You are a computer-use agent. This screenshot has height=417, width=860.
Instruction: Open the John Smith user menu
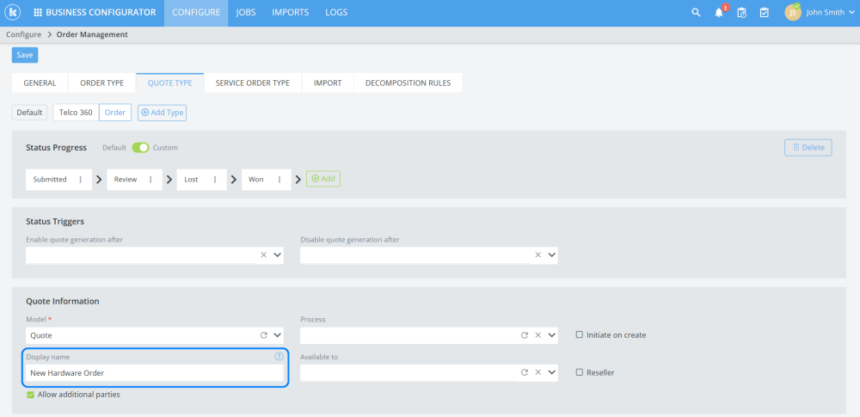click(x=831, y=13)
